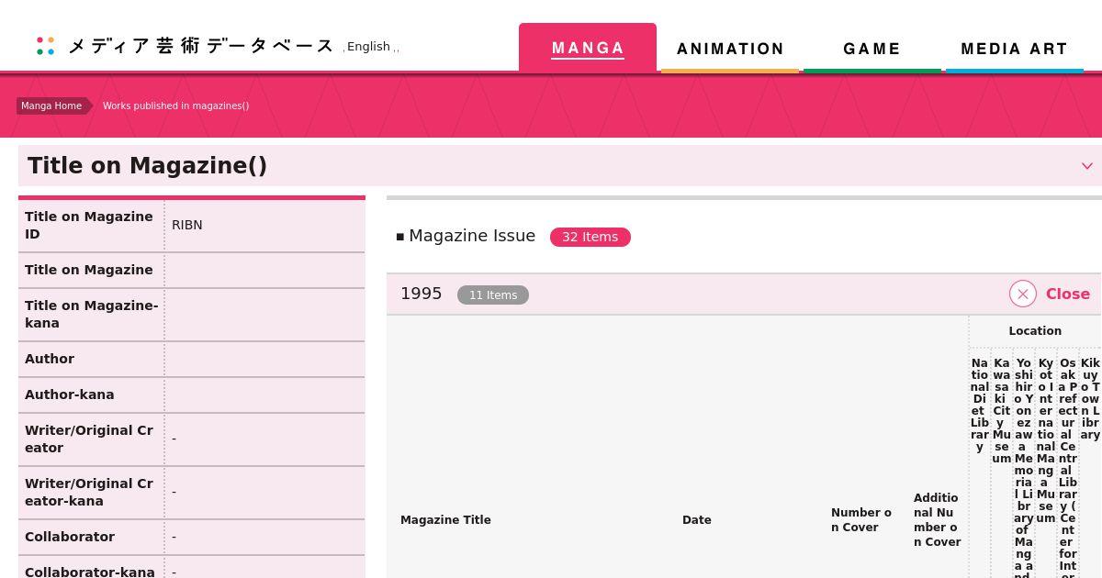The height and width of the screenshot is (578, 1102).
Task: Click the National Diet Library column header
Action: 980,405
